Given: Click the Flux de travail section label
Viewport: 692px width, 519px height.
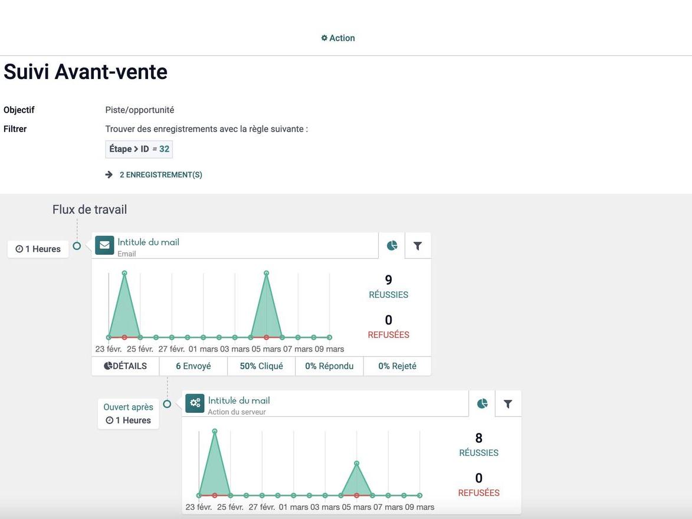Looking at the screenshot, I should (89, 208).
